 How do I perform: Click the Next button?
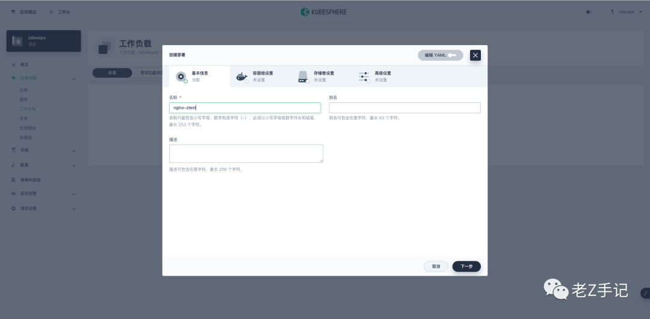click(466, 266)
